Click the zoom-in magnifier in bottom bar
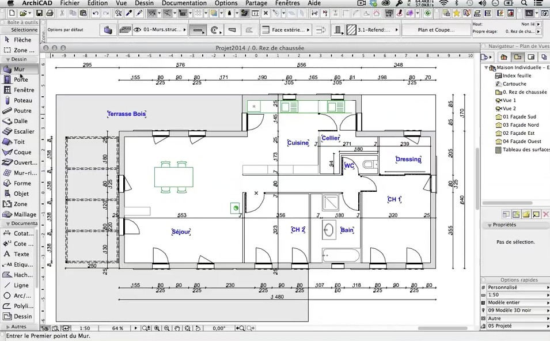 pos(157,328)
